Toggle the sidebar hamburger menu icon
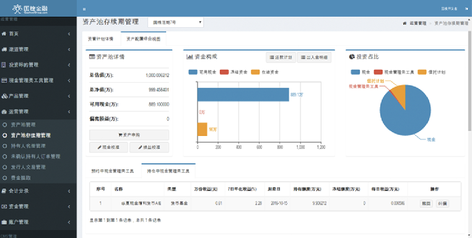 (84, 9)
